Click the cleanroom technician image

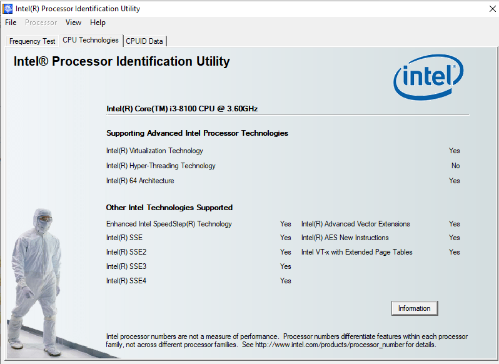point(35,281)
